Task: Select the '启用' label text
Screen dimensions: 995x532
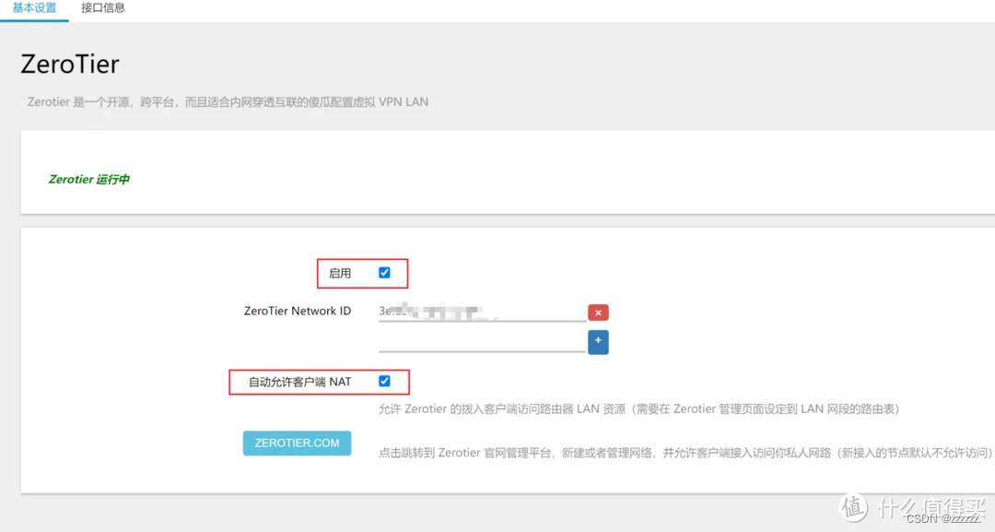Action: pyautogui.click(x=340, y=274)
